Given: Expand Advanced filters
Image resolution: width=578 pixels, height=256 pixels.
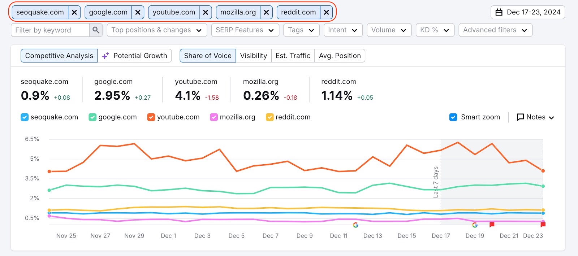Looking at the screenshot, I should pos(495,30).
